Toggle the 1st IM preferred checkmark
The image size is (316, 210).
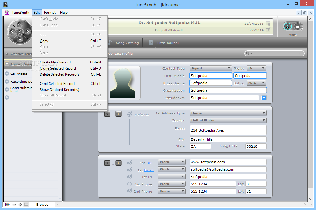pos(130,177)
